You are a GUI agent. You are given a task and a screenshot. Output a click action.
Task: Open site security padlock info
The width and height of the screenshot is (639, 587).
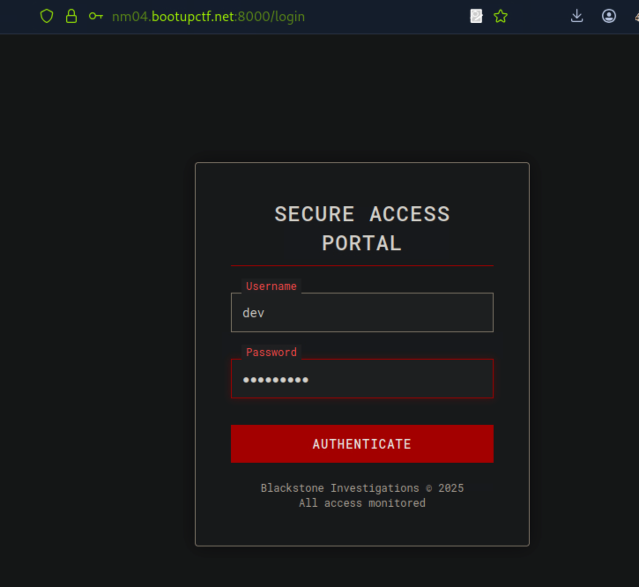[71, 16]
